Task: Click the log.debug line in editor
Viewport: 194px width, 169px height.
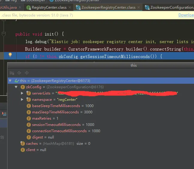Action: (109, 42)
